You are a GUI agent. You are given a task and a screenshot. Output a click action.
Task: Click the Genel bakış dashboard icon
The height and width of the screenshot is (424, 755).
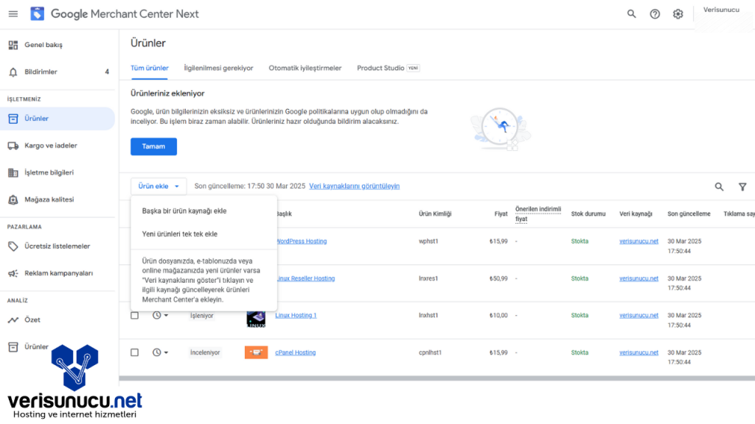coord(13,45)
